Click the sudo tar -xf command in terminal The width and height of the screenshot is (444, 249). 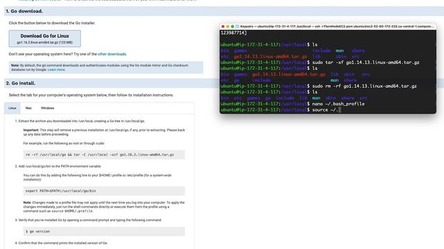pos(366,62)
